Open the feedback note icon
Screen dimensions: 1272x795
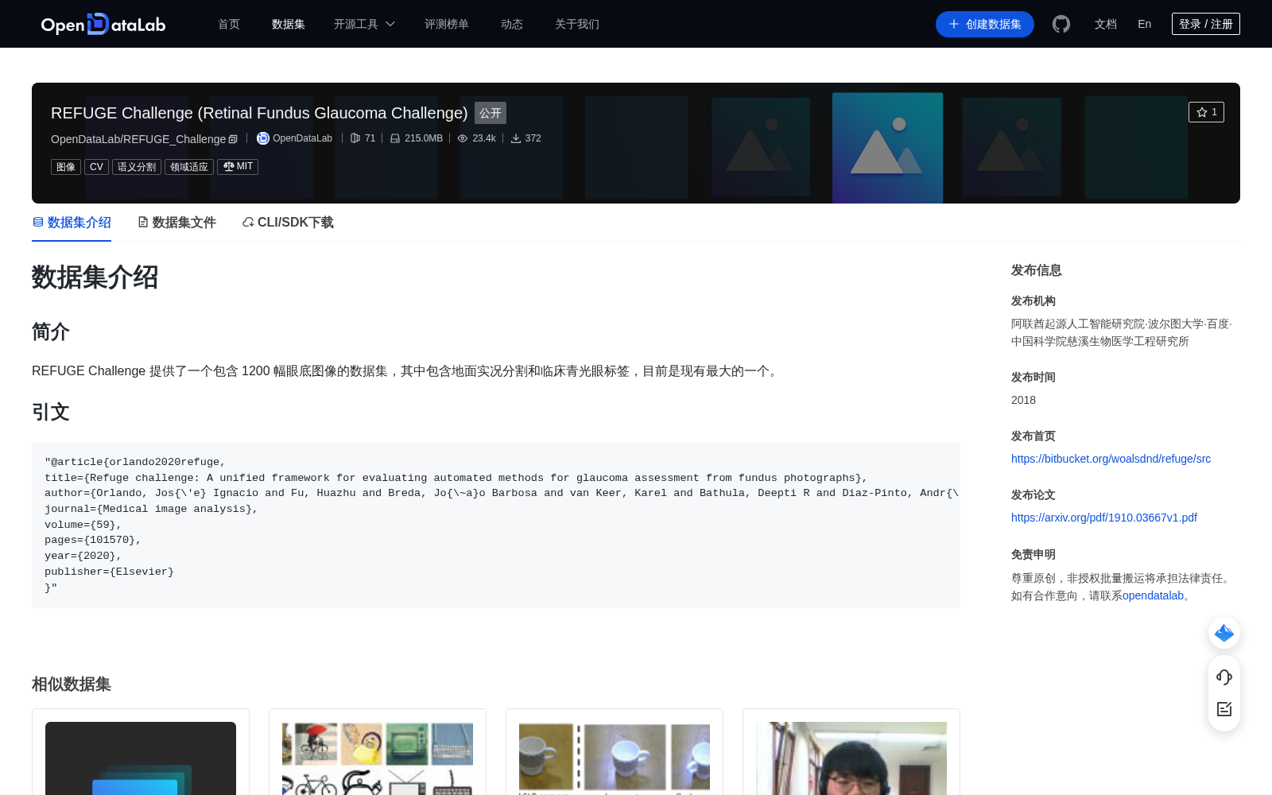coord(1224,709)
